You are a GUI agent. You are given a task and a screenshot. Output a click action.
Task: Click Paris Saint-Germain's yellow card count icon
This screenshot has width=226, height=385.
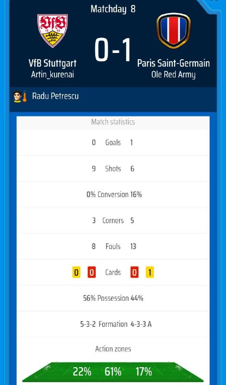(x=150, y=272)
